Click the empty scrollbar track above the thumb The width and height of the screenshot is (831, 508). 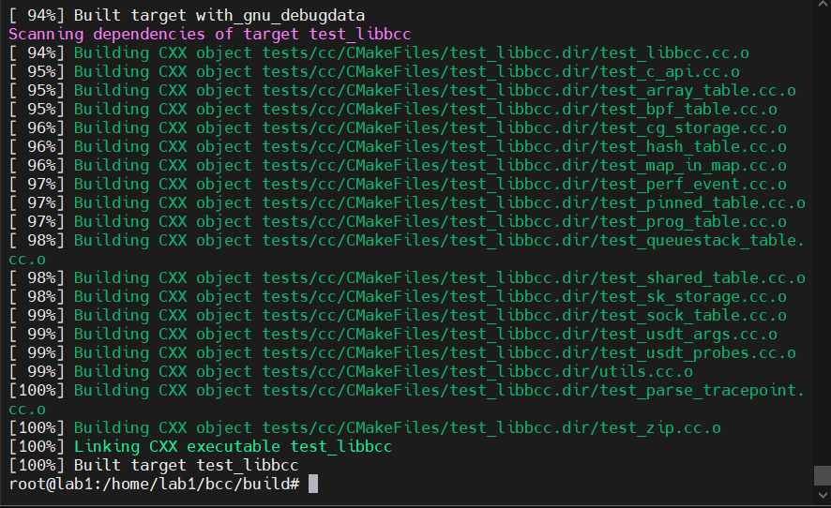[822, 234]
